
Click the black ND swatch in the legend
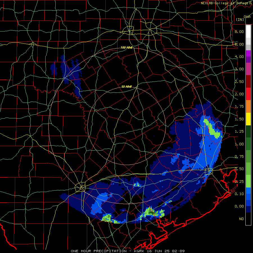(248, 219)
